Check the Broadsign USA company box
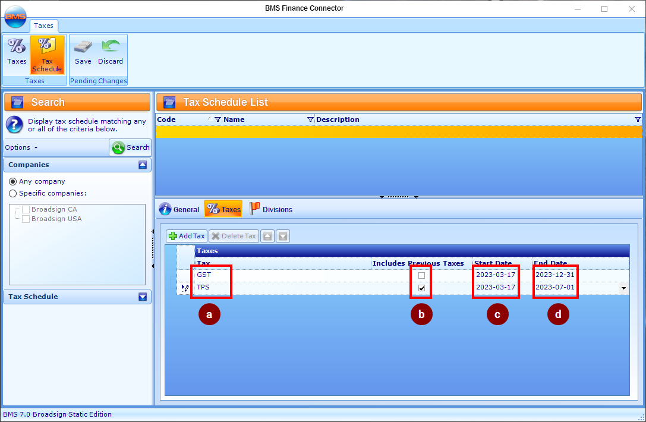The width and height of the screenshot is (646, 422). pos(26,219)
